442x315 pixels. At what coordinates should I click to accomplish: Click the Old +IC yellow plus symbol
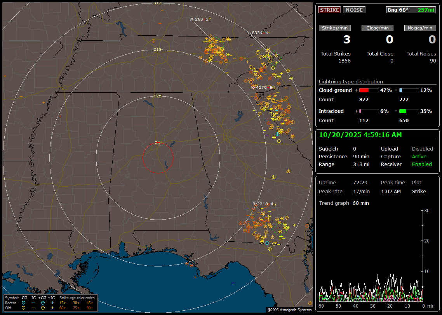pos(52,308)
